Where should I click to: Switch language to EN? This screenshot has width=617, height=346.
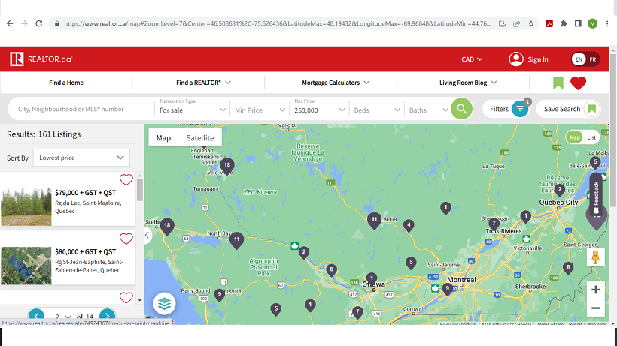coord(579,59)
